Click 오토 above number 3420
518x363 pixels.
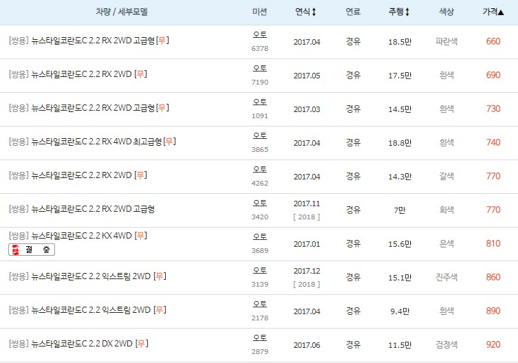[259, 203]
